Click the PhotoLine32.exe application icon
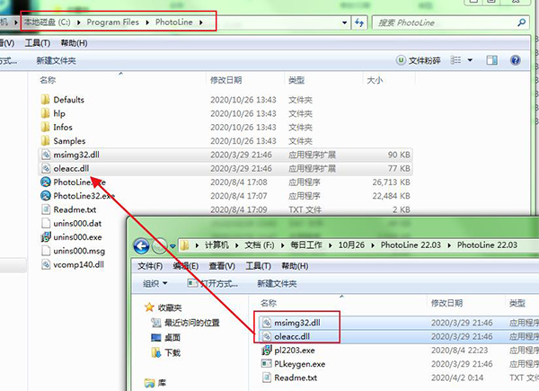 [x=46, y=196]
